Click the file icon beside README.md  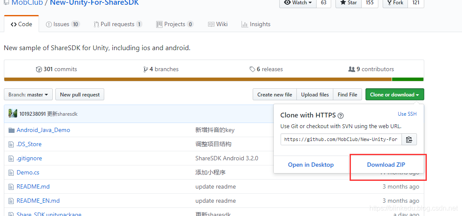pos(11,186)
